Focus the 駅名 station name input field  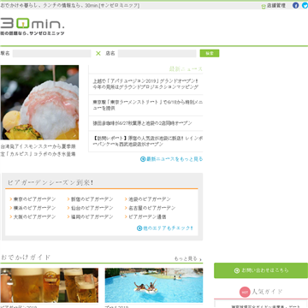[51, 53]
